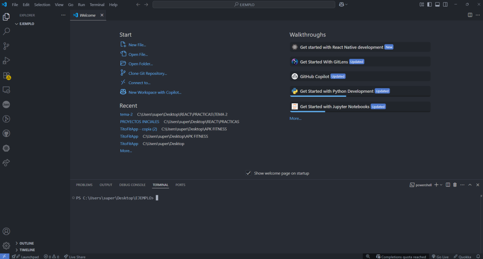The height and width of the screenshot is (259, 483).
Task: Open the Accounts menu
Action: click(x=6, y=231)
